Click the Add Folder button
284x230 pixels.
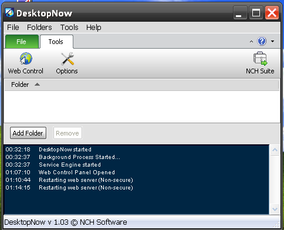tap(28, 133)
